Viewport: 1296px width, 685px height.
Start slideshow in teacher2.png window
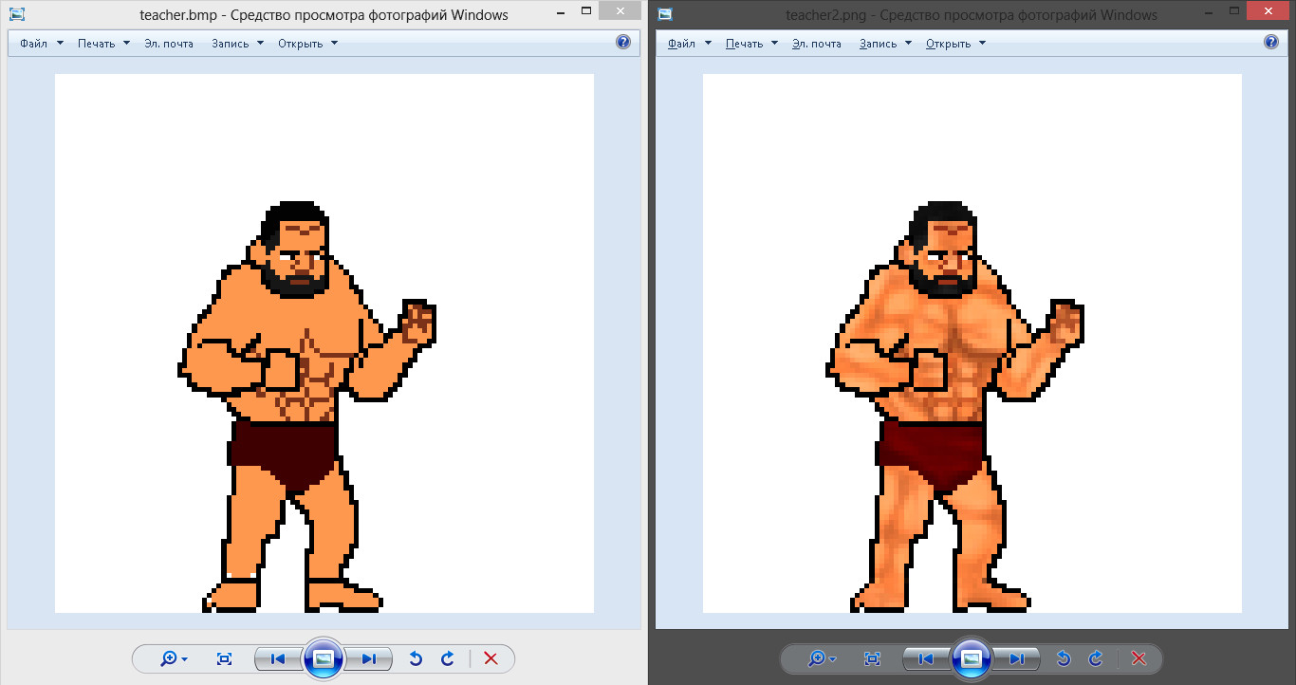click(972, 658)
